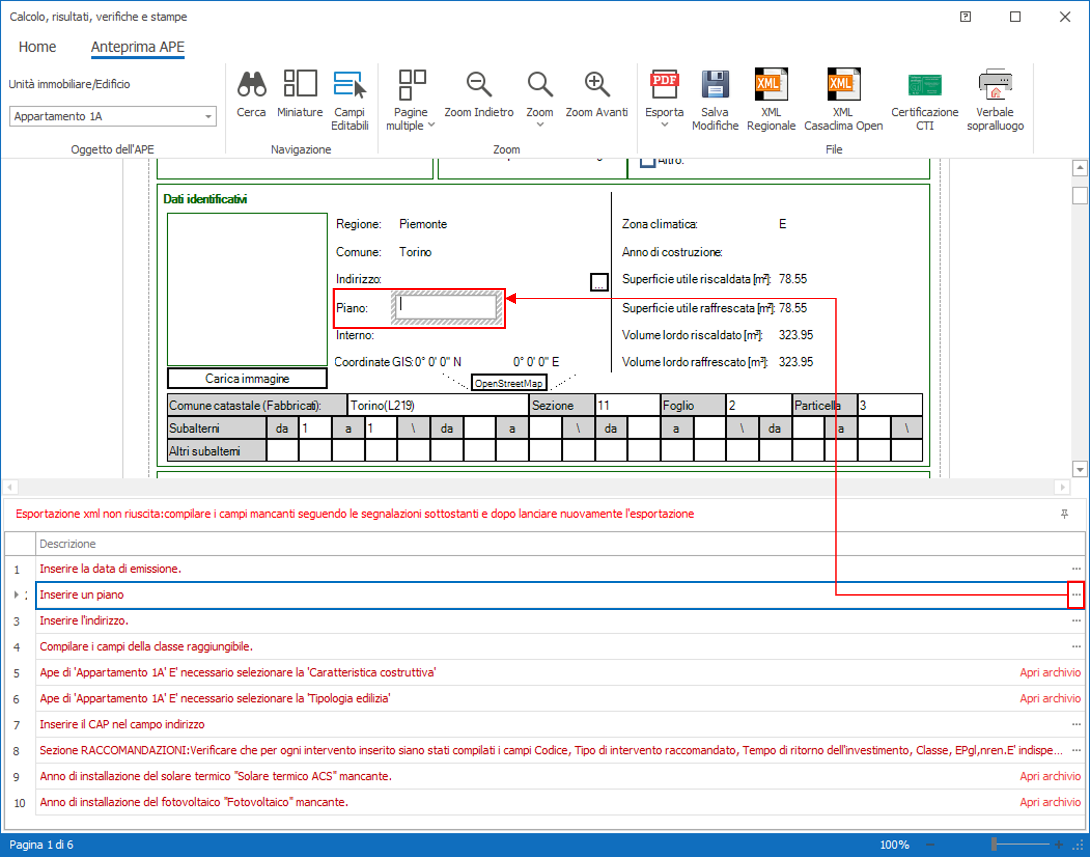The height and width of the screenshot is (857, 1090).
Task: Expand the Pagine multiple dropdown
Action: coord(431,125)
